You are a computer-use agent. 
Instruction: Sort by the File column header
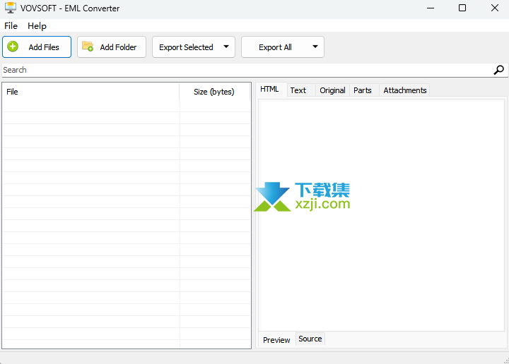(91, 92)
